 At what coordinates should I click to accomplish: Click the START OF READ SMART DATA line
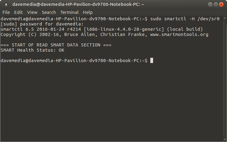click(56, 45)
